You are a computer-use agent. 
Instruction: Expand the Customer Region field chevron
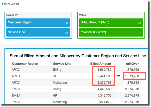(66, 23)
